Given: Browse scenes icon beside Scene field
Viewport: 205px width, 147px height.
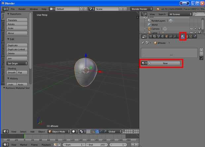Looking at the screenshot, I should pos(92,9).
